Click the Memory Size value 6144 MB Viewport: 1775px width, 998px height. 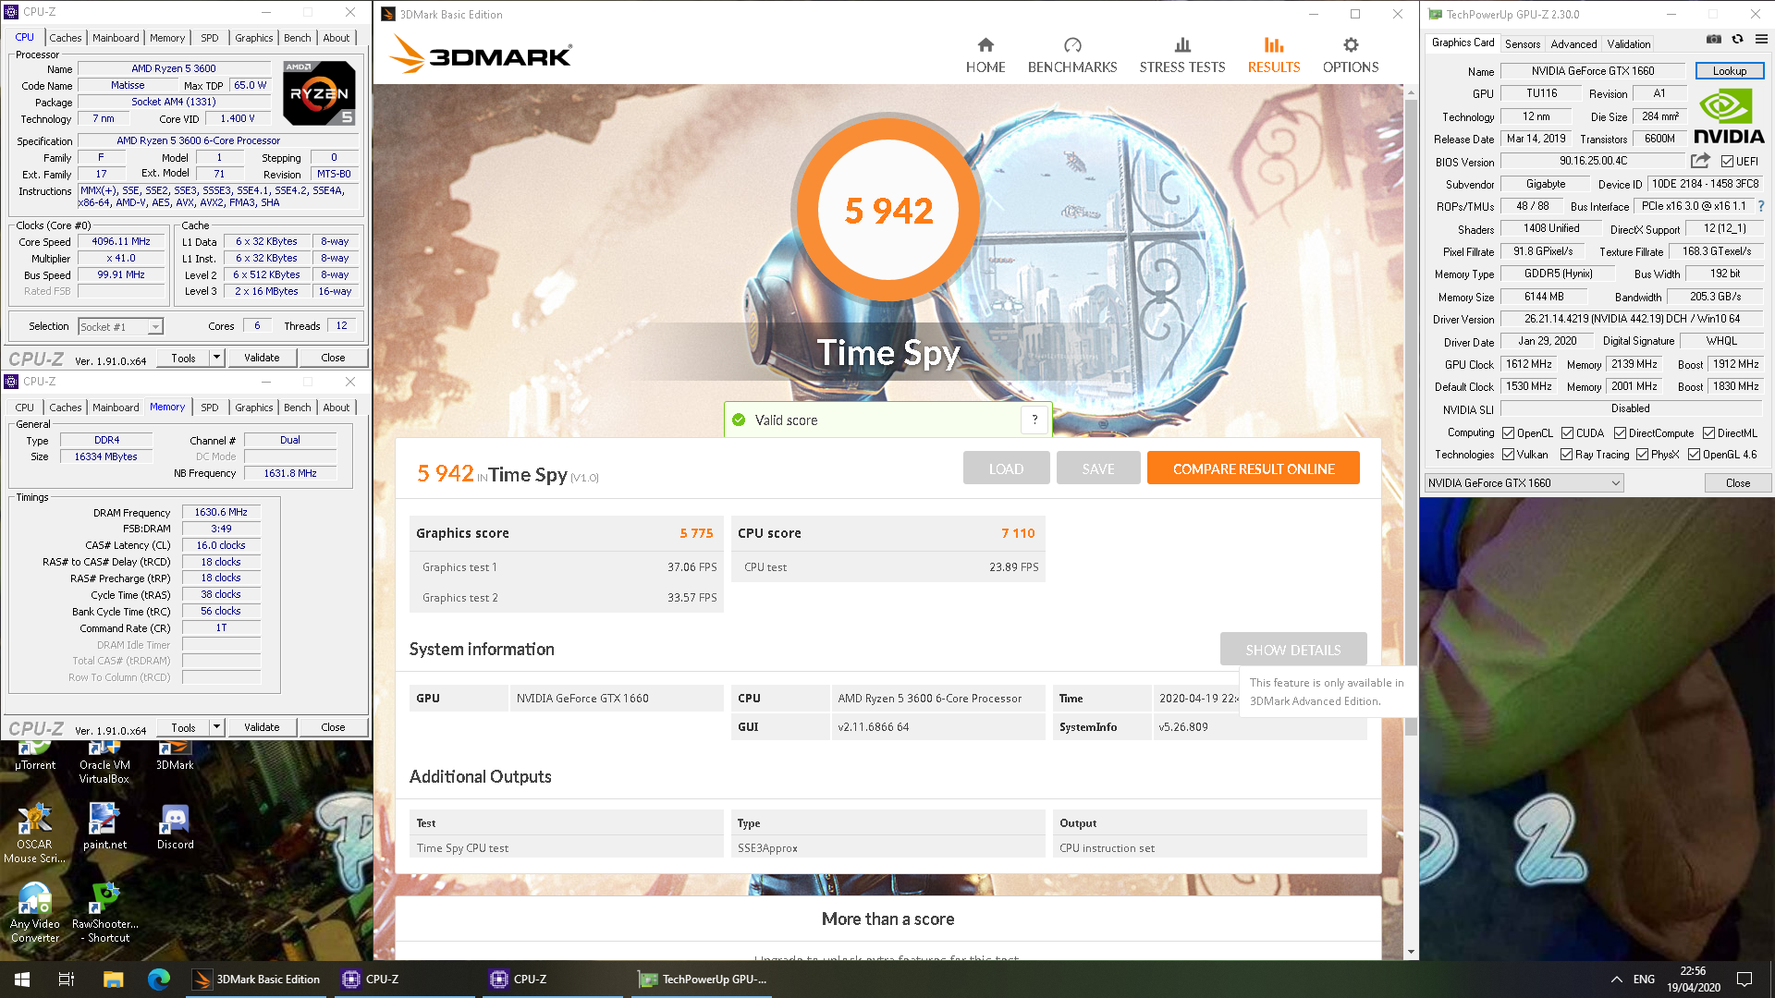click(x=1544, y=297)
